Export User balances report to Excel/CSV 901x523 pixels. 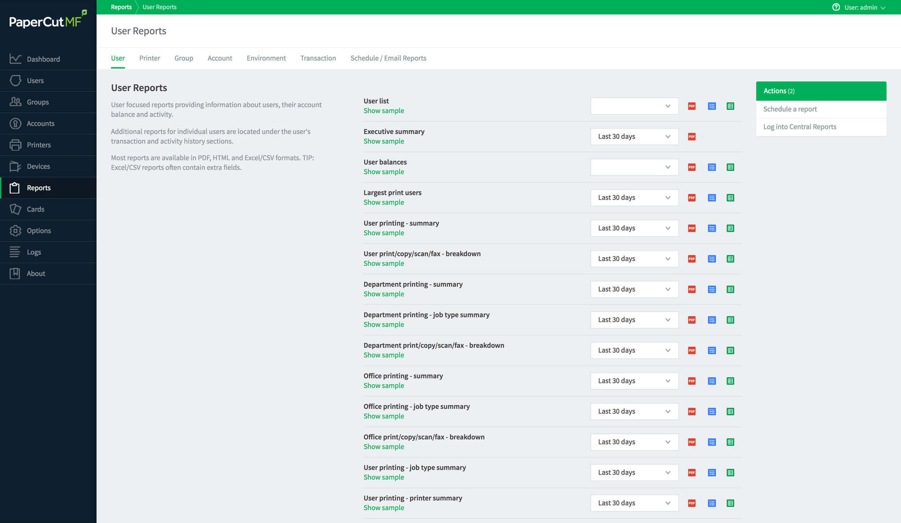pos(730,167)
